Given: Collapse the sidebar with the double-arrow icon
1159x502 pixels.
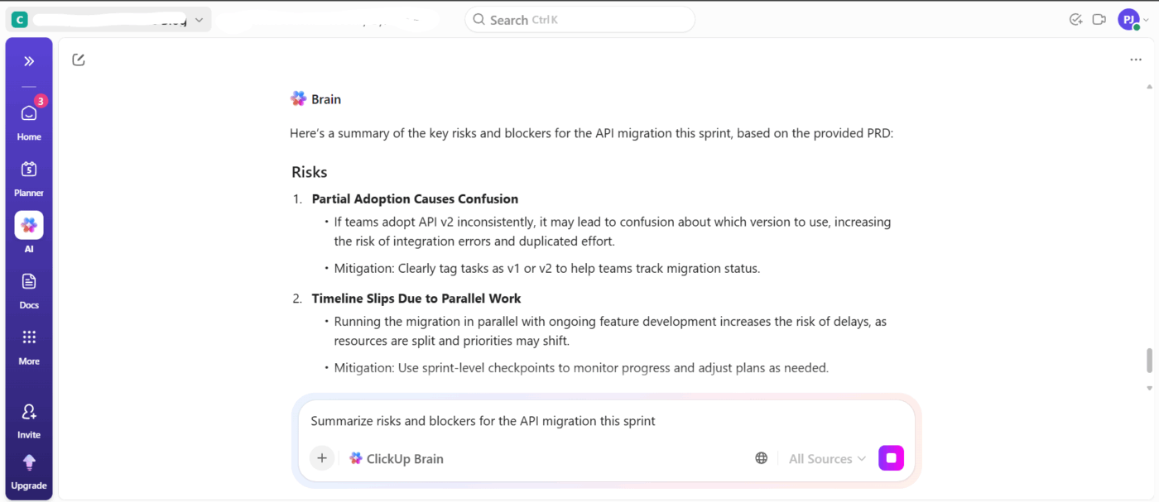Looking at the screenshot, I should point(28,60).
